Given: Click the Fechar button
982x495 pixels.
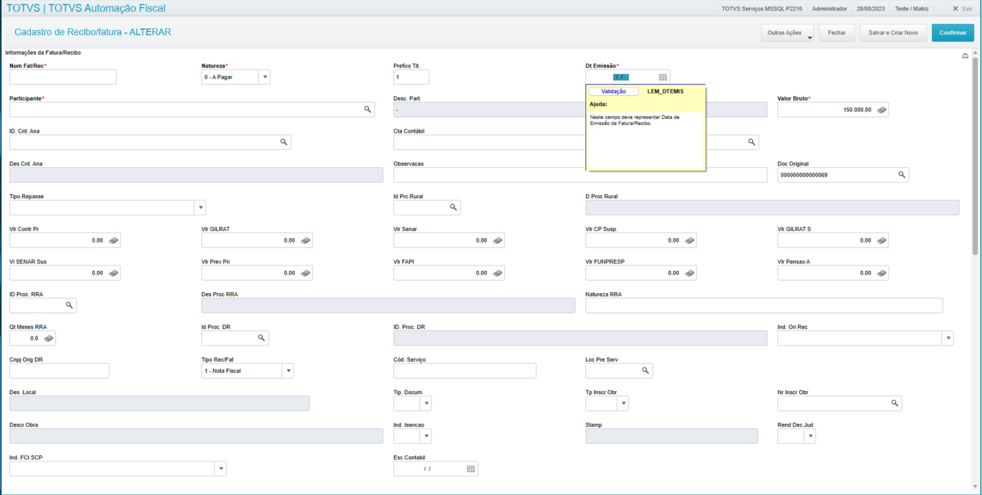Looking at the screenshot, I should [837, 33].
